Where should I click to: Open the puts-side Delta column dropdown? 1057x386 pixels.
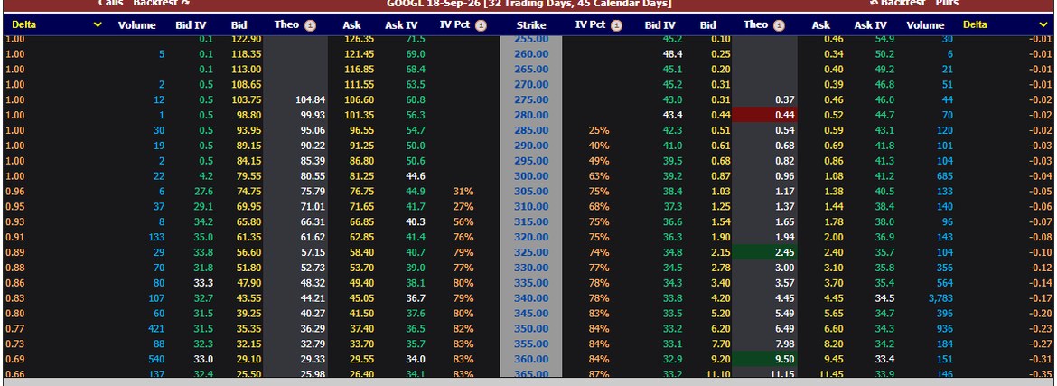click(x=1044, y=25)
